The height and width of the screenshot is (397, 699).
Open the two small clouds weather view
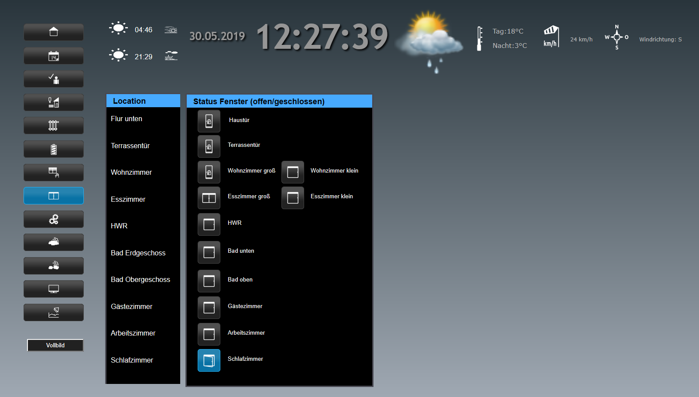(54, 266)
